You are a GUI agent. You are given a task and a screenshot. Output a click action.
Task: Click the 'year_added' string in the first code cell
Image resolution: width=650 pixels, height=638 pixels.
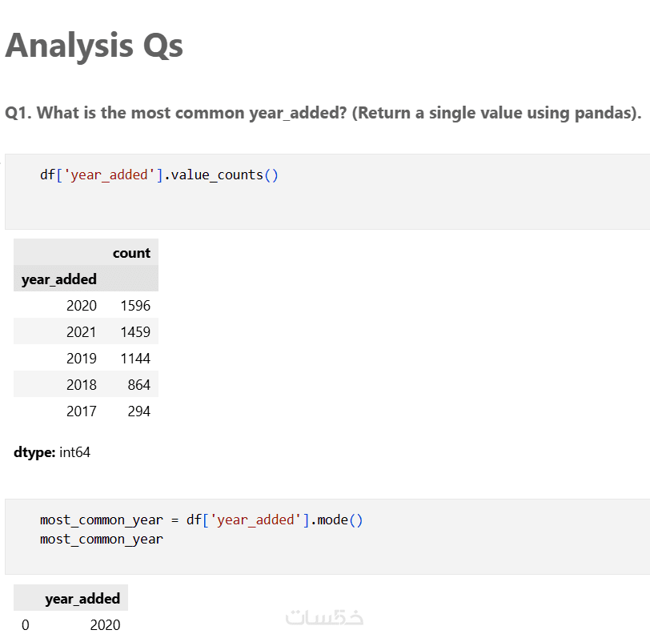point(107,175)
